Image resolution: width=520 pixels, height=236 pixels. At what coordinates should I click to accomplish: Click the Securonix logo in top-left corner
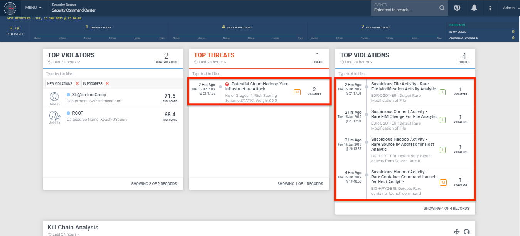click(x=10, y=8)
